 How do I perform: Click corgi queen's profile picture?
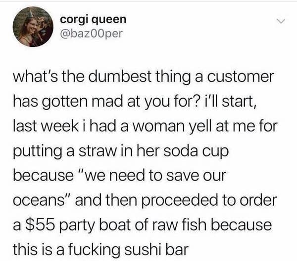tap(33, 27)
